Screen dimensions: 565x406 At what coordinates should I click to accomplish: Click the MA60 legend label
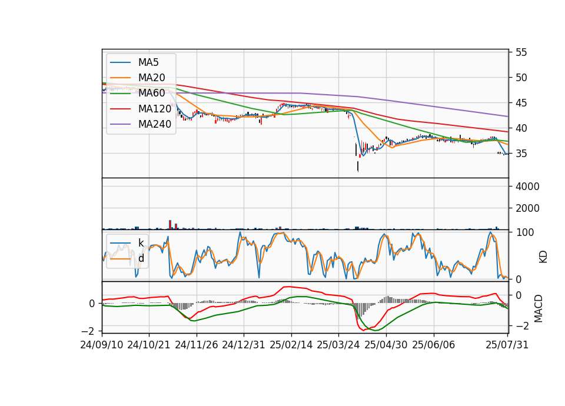pyautogui.click(x=151, y=93)
